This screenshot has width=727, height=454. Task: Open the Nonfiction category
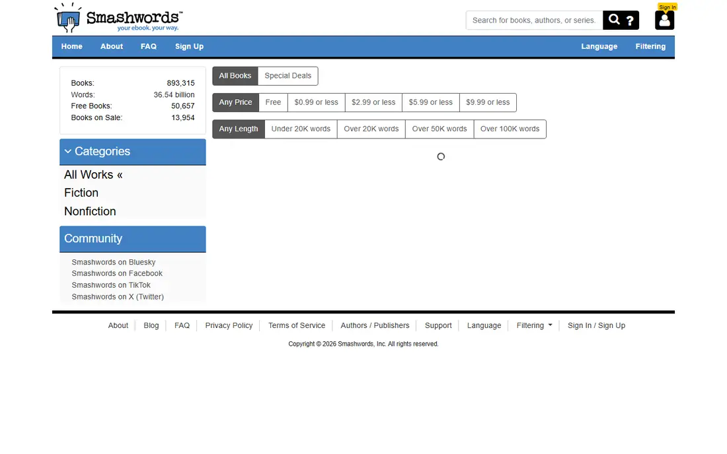point(90,211)
